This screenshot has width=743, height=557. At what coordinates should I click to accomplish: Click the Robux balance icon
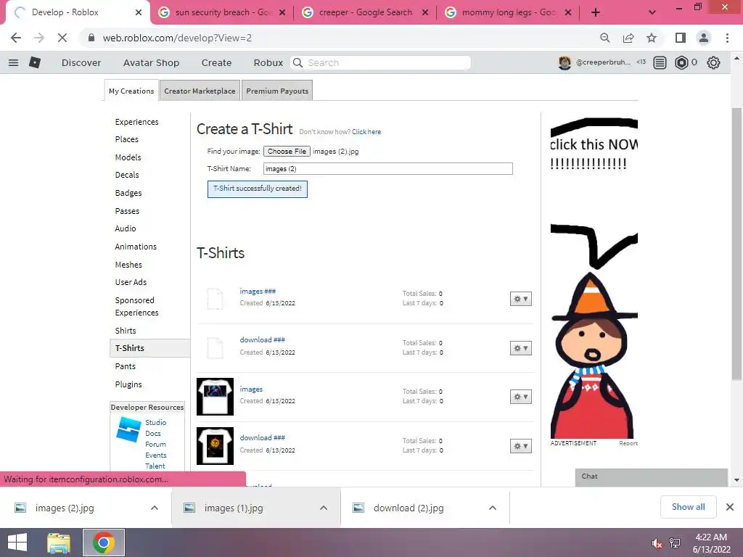click(x=681, y=62)
